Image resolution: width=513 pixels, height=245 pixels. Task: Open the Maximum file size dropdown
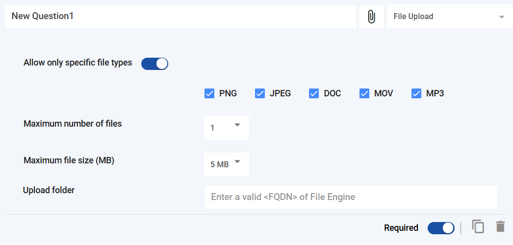pyautogui.click(x=226, y=164)
